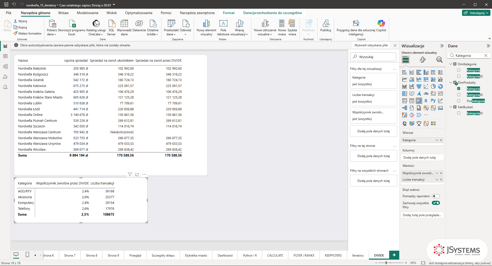
Task: Click the Wyszukaj filter search field
Action: [373, 57]
